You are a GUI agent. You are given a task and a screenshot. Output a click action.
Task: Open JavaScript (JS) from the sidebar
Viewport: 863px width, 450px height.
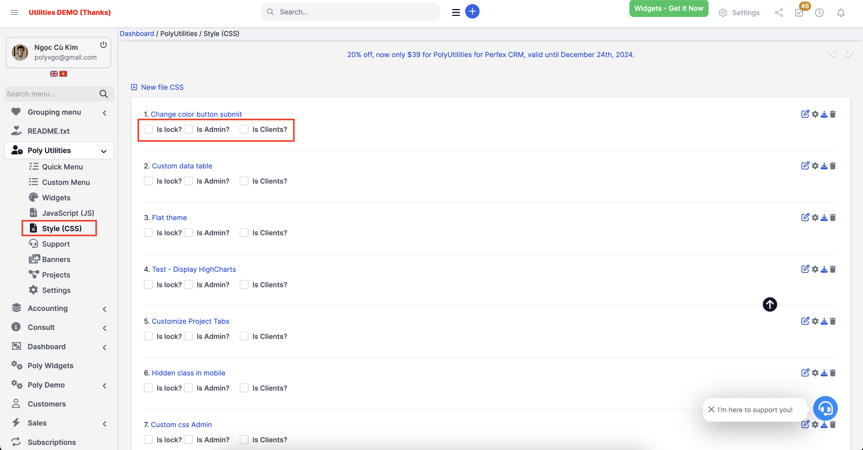click(x=67, y=213)
